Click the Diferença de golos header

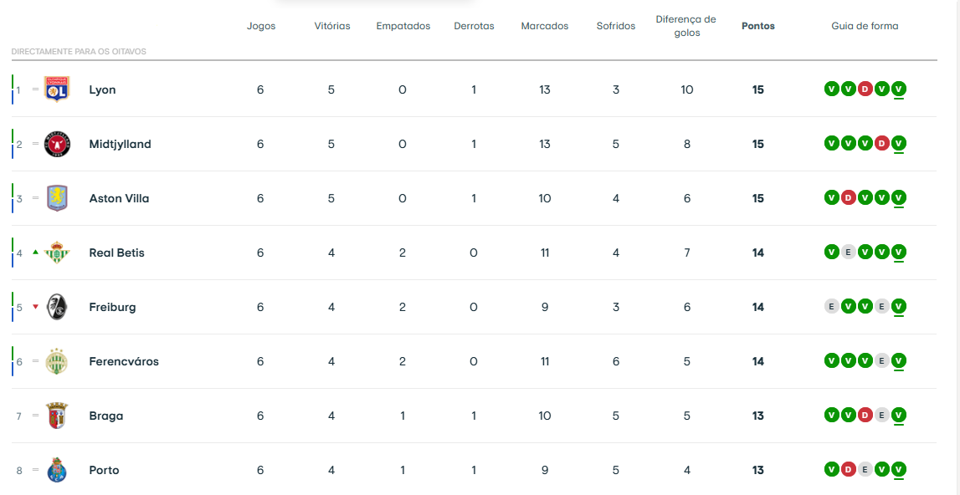[x=685, y=26]
